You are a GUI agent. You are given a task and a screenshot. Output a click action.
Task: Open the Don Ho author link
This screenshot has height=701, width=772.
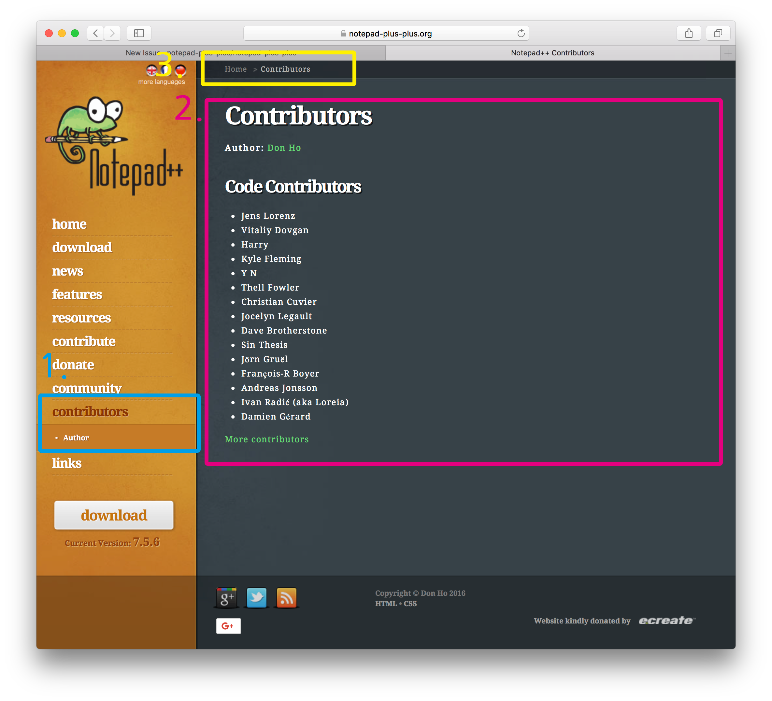pos(284,148)
